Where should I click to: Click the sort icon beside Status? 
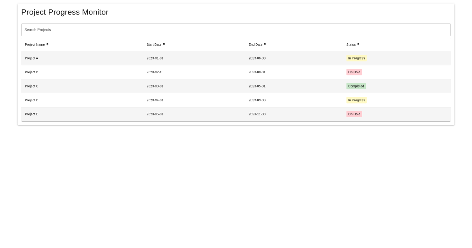pos(358,44)
